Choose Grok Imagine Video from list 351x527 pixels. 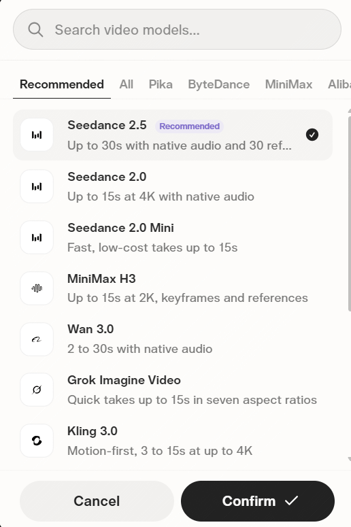173,390
